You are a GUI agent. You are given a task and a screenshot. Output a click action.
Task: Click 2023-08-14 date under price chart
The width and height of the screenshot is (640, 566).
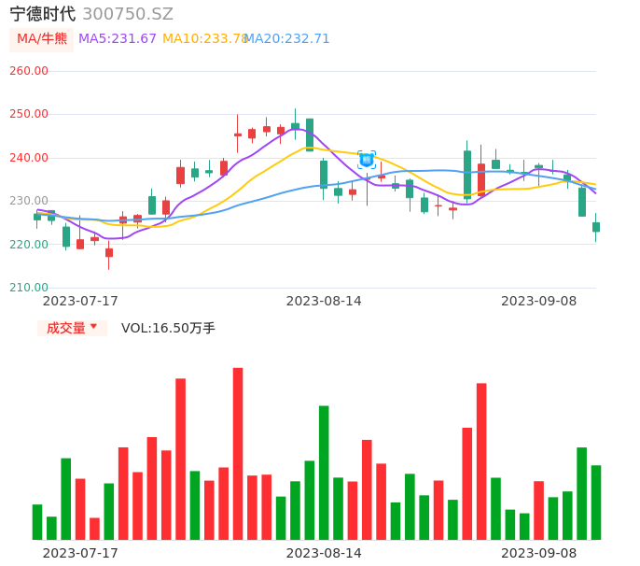(x=324, y=301)
